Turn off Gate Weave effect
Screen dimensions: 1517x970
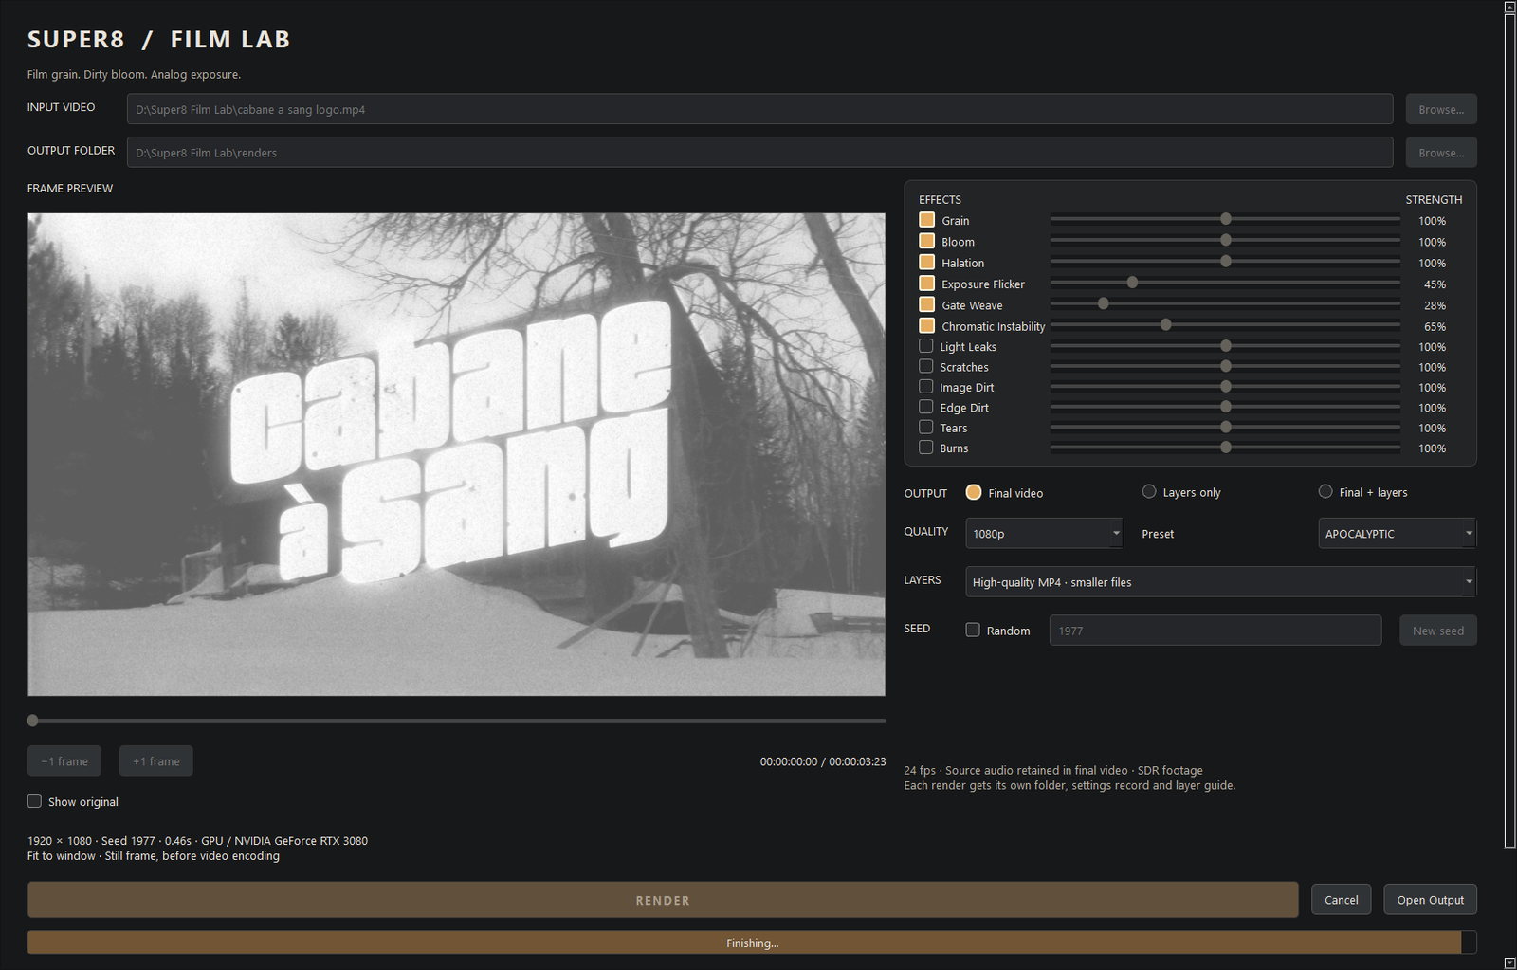[926, 304]
